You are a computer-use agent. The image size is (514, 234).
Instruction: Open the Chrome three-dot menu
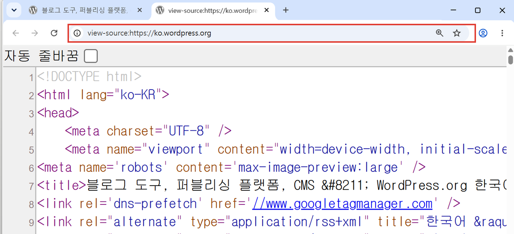(x=502, y=33)
